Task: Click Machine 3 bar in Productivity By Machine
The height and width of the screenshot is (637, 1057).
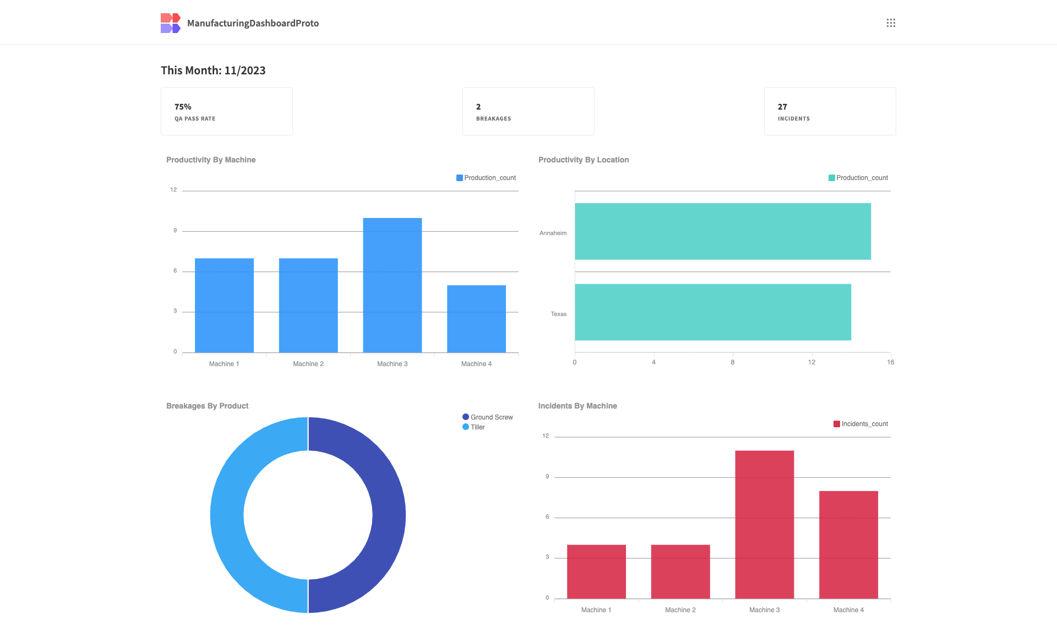Action: point(393,285)
